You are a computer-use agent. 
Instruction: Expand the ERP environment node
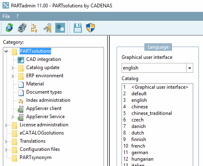click(12, 76)
